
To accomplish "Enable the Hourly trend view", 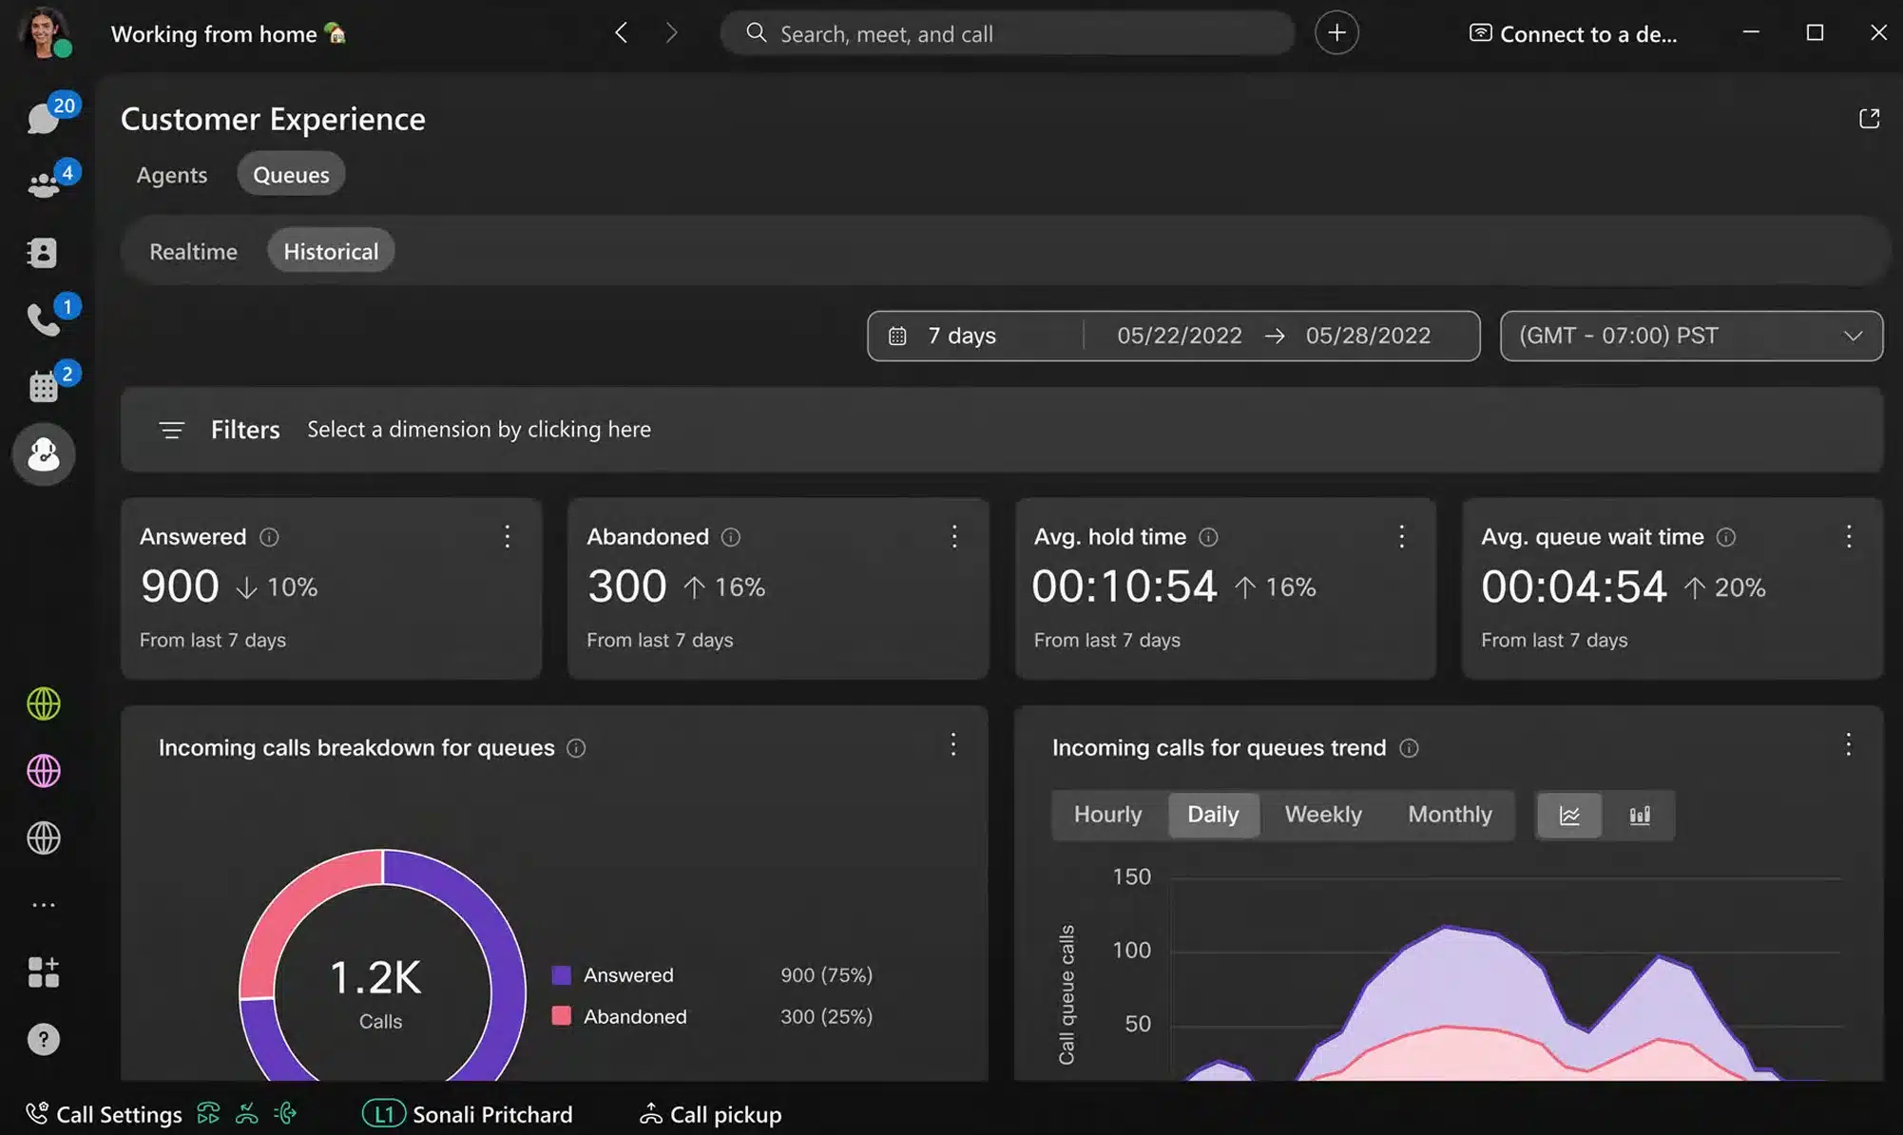I will coord(1107,815).
